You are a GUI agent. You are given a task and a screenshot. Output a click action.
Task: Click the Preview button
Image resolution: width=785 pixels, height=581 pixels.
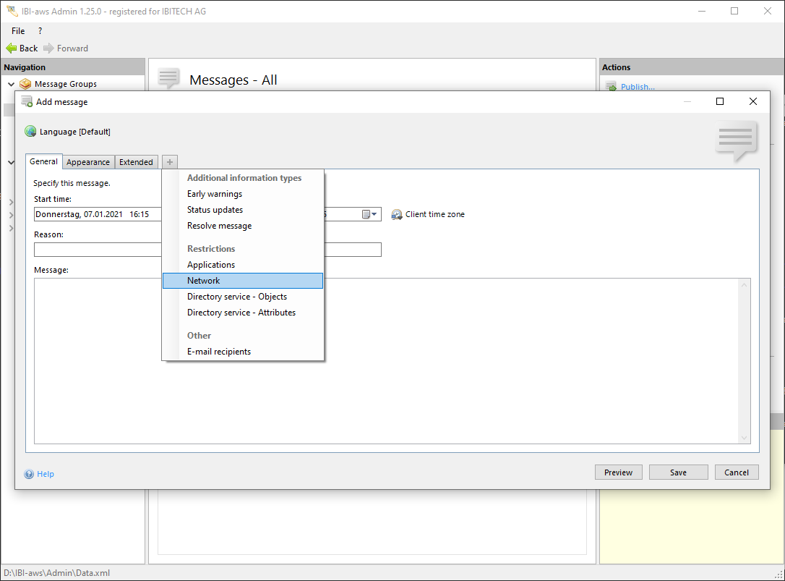point(618,472)
